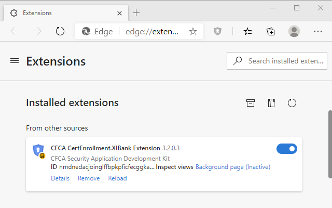332x208 pixels.
Task: Click the user profile avatar
Action: pyautogui.click(x=294, y=31)
